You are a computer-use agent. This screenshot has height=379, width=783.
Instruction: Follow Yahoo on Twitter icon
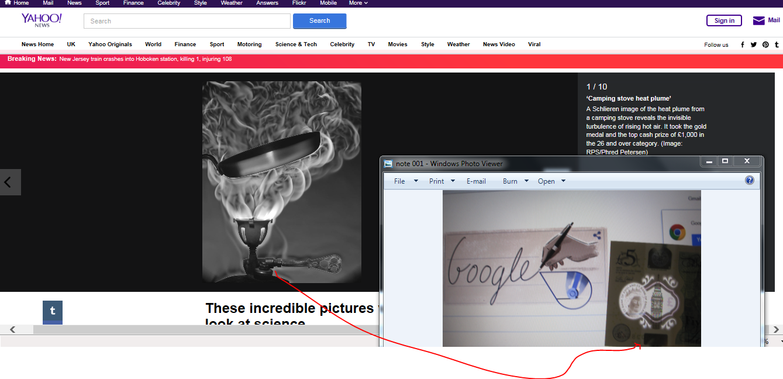(x=754, y=44)
